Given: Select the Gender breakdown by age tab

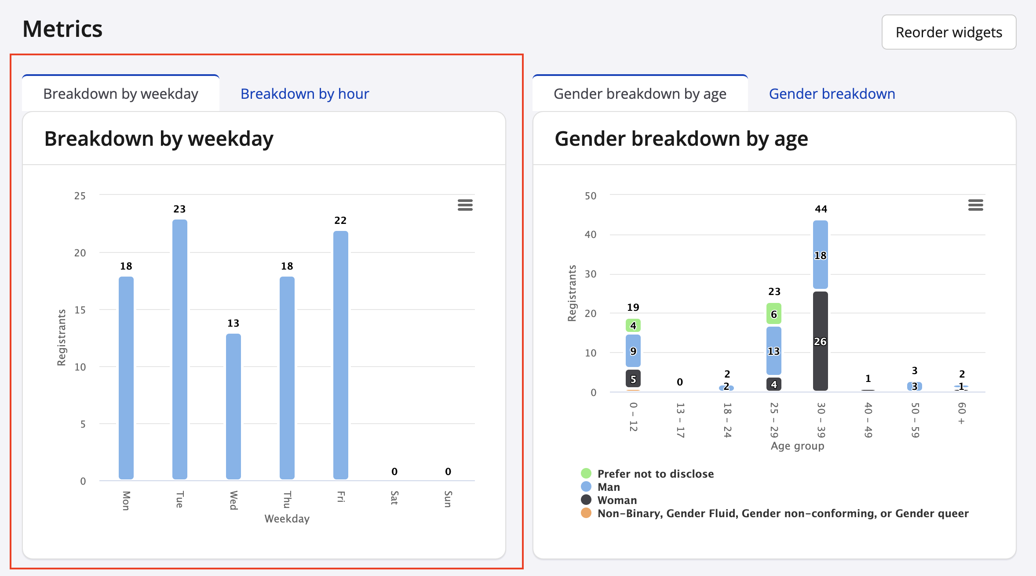Looking at the screenshot, I should pos(639,94).
